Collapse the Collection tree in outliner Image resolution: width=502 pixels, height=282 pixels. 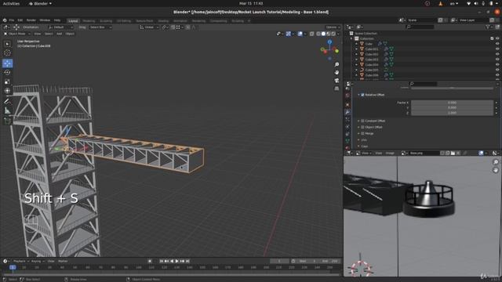[x=351, y=38]
